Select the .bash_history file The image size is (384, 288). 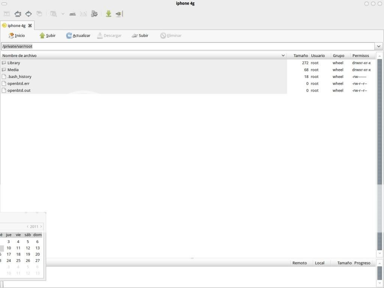coord(19,76)
